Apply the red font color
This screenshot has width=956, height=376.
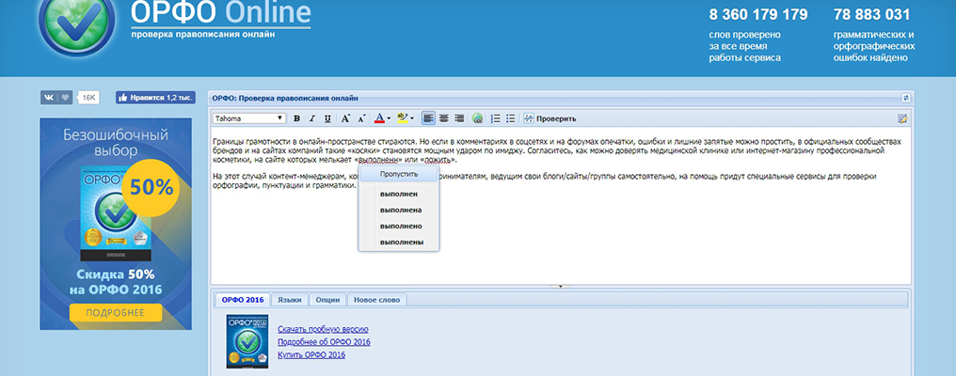379,118
